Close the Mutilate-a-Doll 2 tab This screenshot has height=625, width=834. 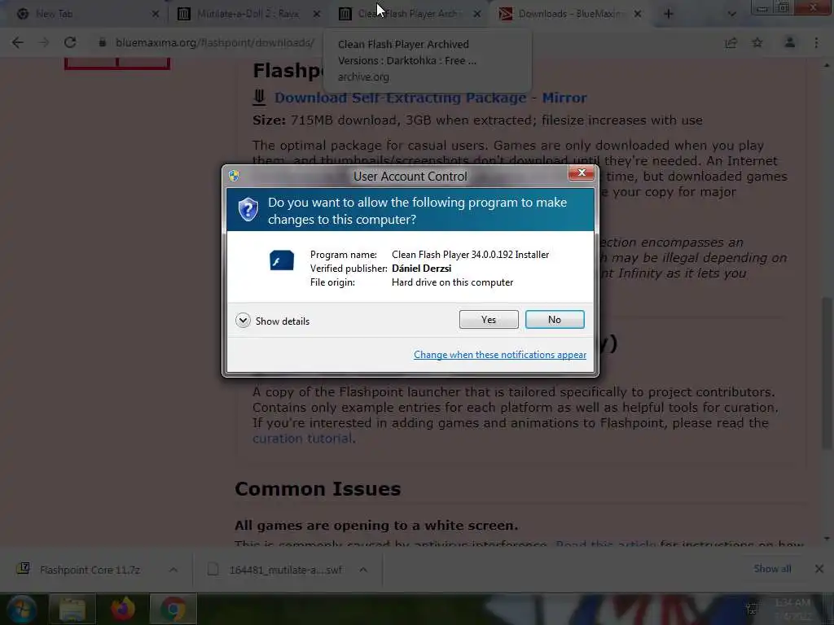(x=317, y=15)
